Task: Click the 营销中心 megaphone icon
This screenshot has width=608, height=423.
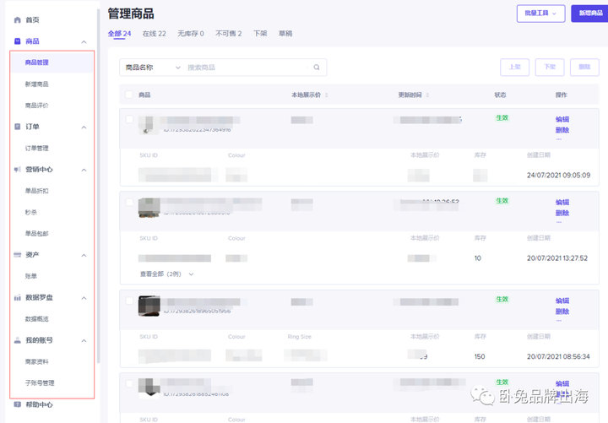Action: [18, 170]
